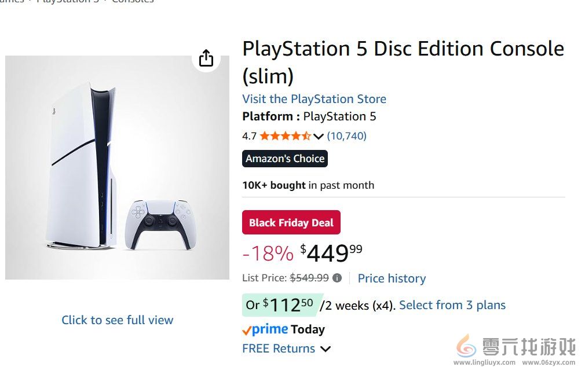Click the 'Click to see full view' link
The image size is (585, 367).
coord(118,320)
